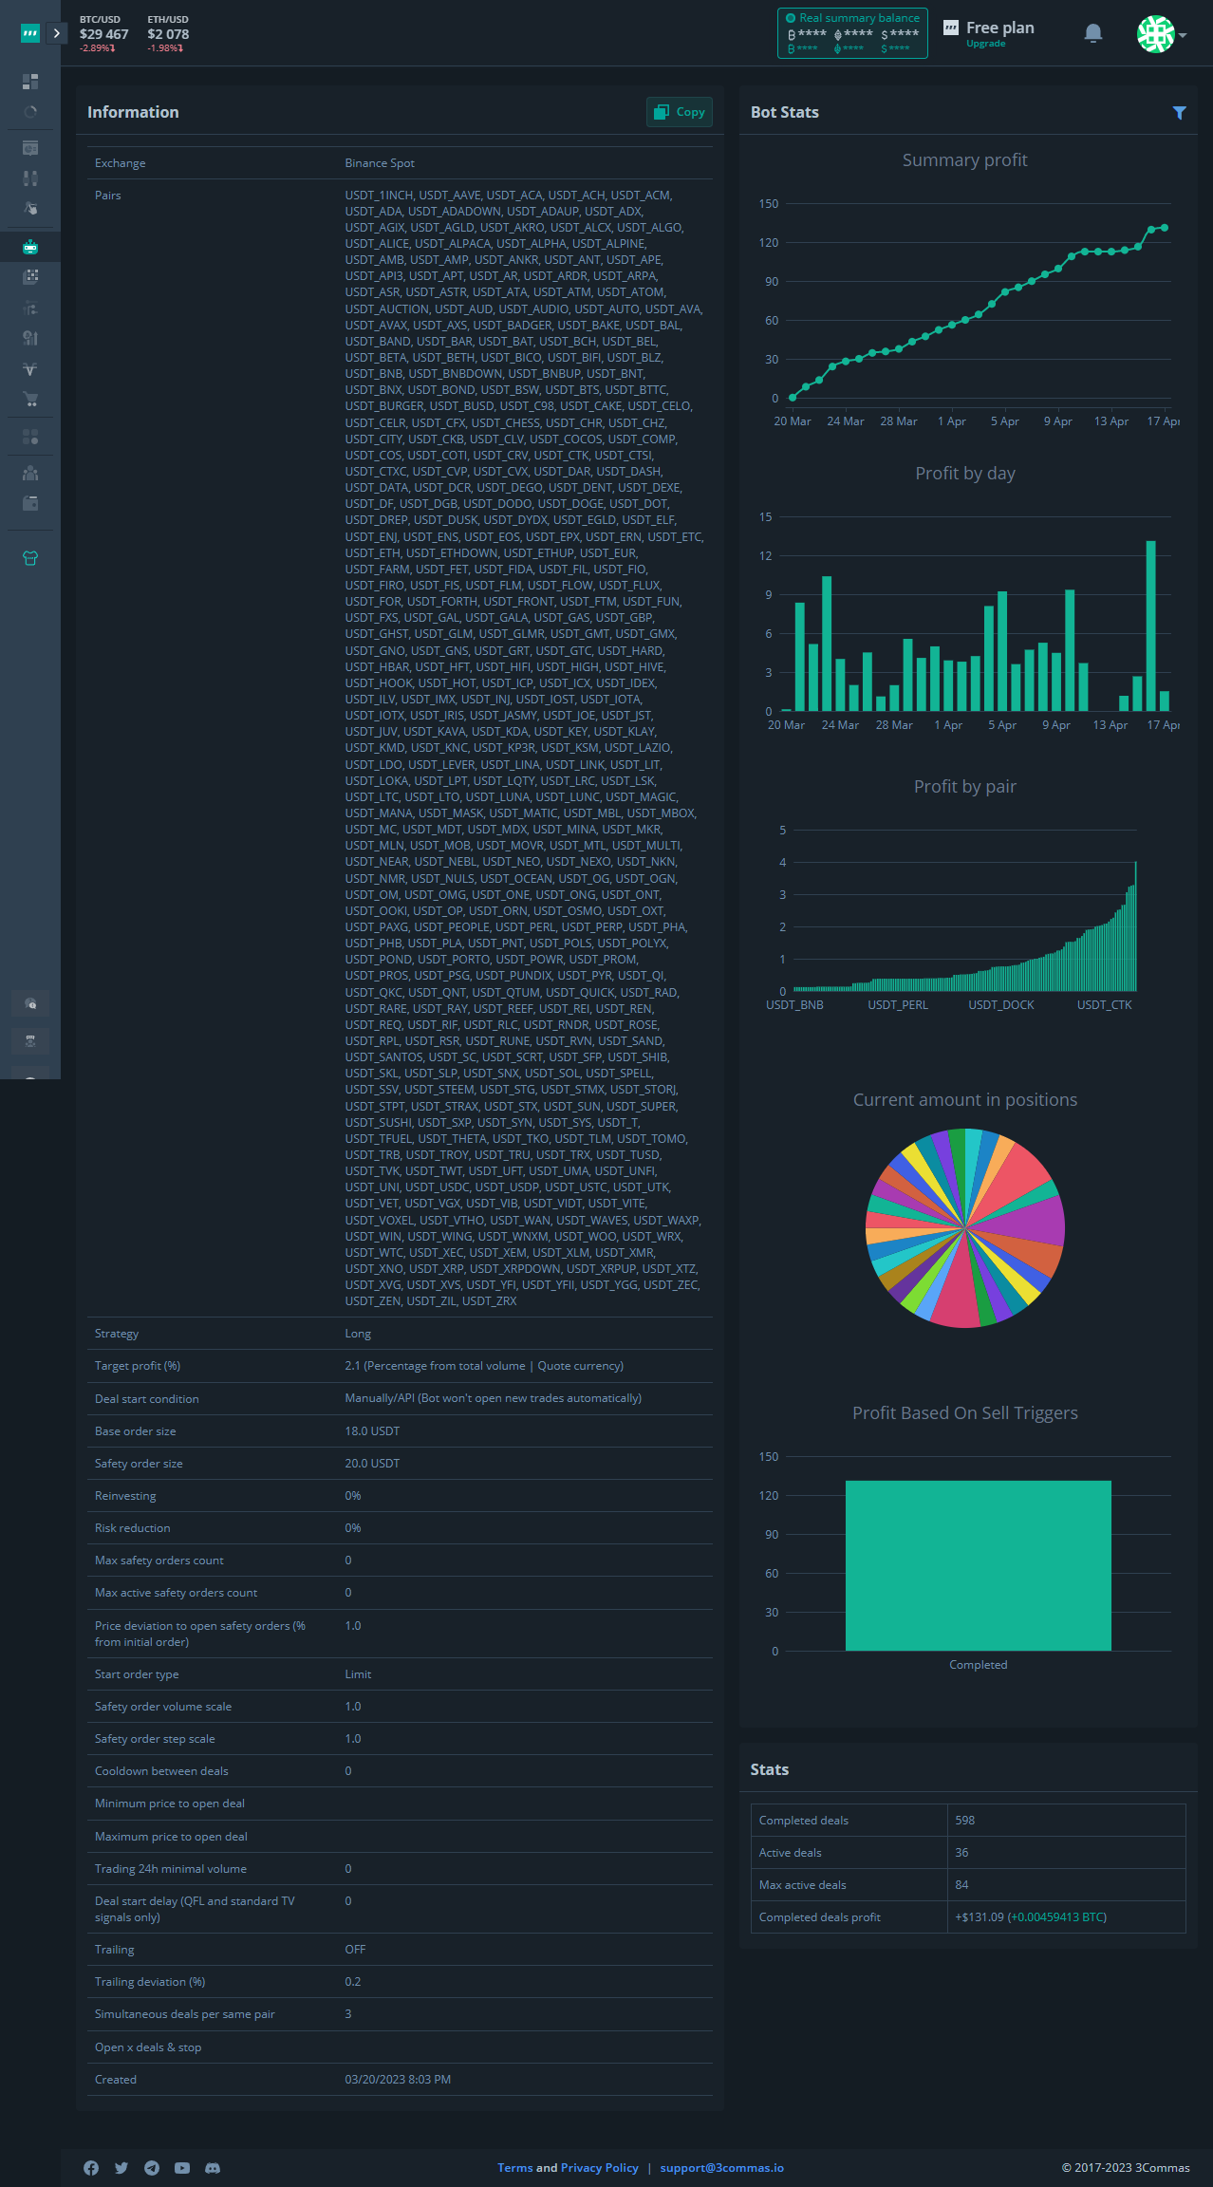Open the four-tiles apps sidebar icon
Viewport: 1213px width, 2187px height.
pyautogui.click(x=30, y=437)
